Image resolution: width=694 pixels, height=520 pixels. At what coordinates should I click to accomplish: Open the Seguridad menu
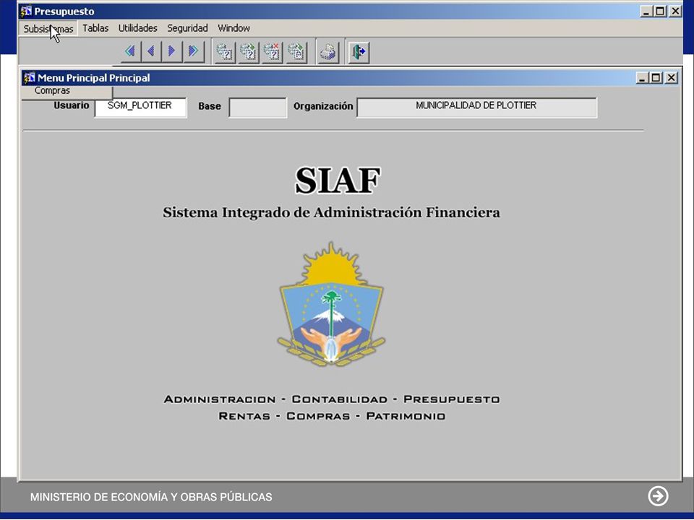click(187, 28)
